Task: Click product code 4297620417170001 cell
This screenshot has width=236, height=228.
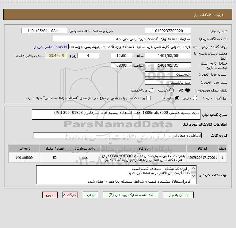Action: pyautogui.click(x=202, y=158)
